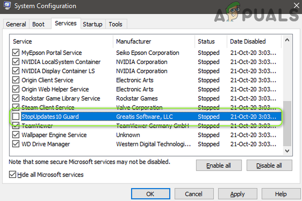Sort services by Status column header
Image resolution: width=302 pixels, height=201 pixels.
[206, 41]
